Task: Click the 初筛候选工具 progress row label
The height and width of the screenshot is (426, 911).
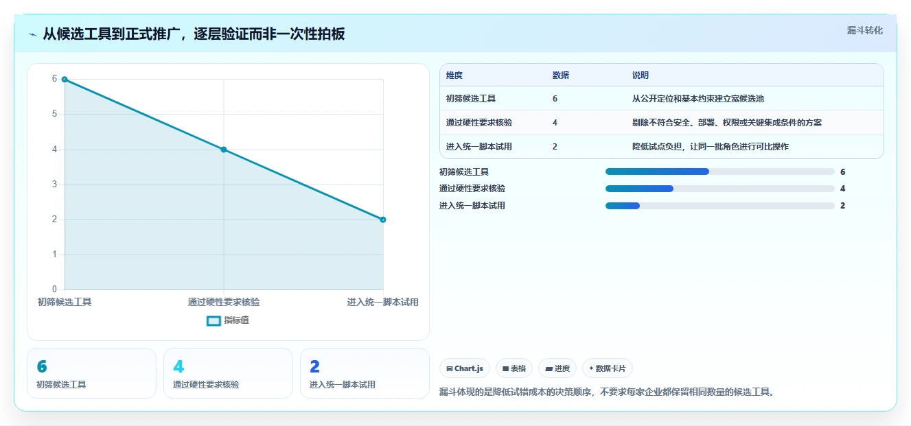Action: point(464,171)
